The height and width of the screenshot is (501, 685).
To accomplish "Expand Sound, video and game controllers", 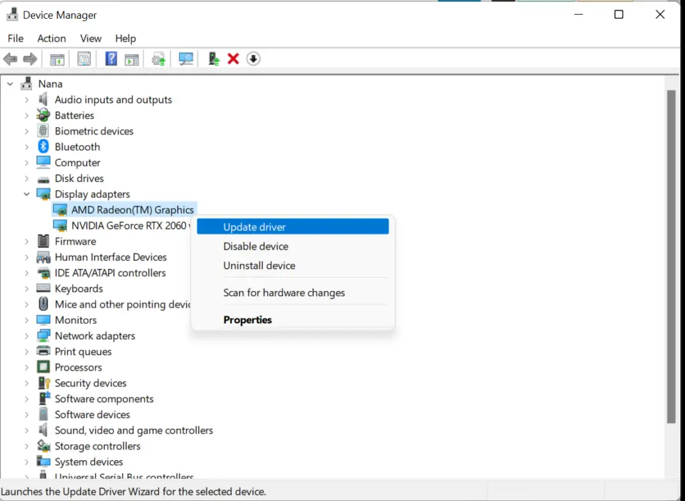I will pos(27,430).
